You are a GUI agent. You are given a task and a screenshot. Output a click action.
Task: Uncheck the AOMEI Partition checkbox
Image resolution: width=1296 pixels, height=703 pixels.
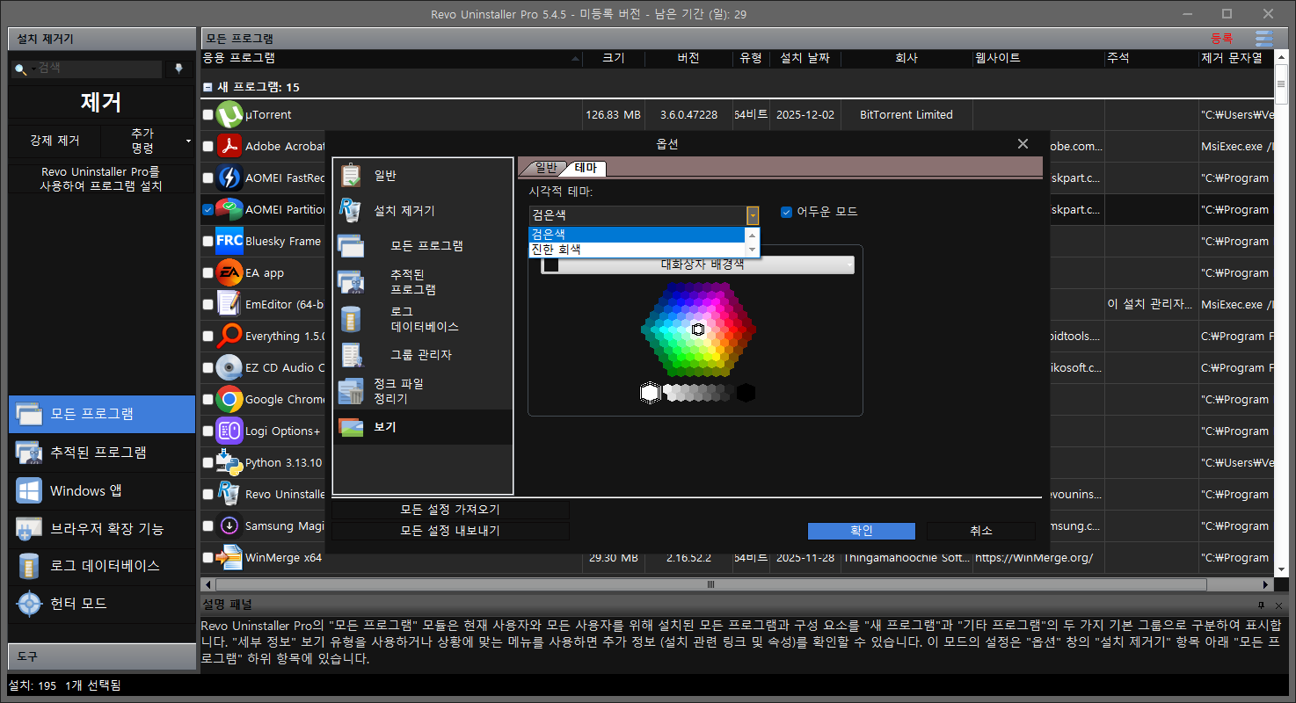[x=208, y=210]
